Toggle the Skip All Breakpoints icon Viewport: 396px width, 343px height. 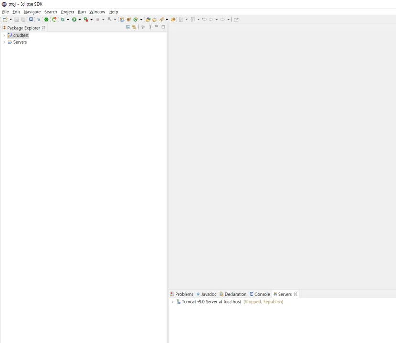click(x=39, y=20)
